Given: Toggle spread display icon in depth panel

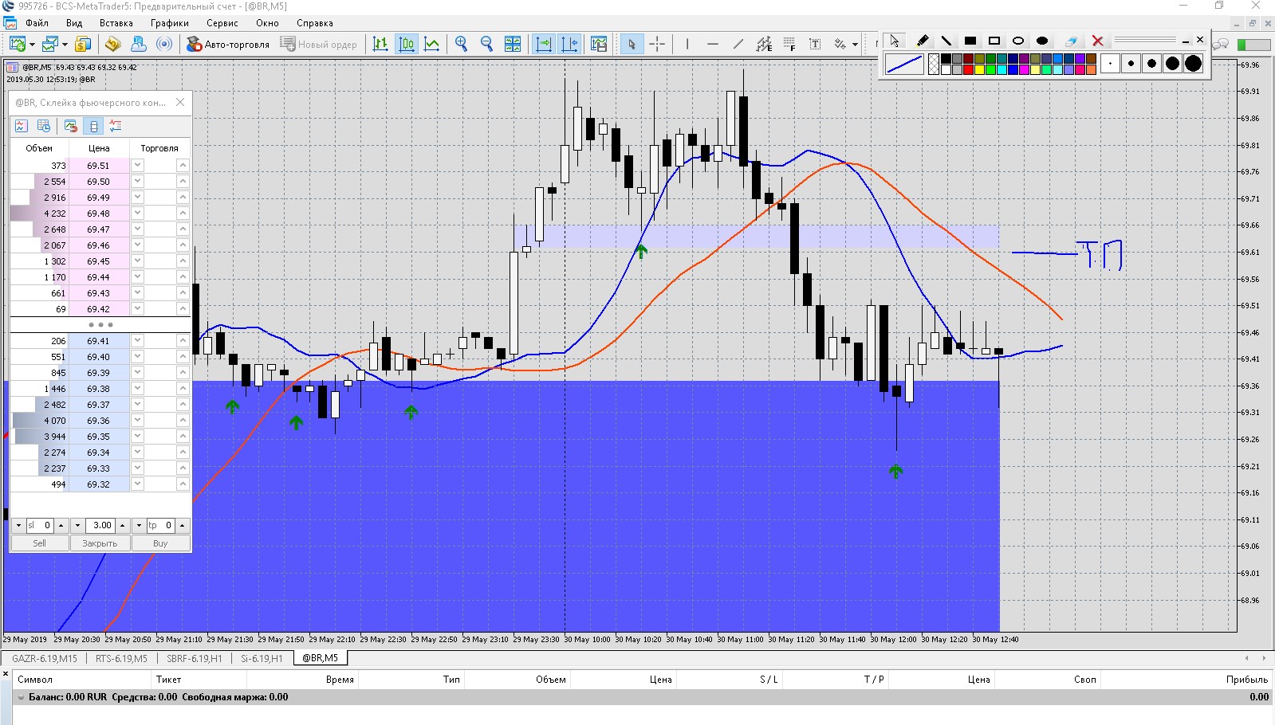Looking at the screenshot, I should [94, 126].
